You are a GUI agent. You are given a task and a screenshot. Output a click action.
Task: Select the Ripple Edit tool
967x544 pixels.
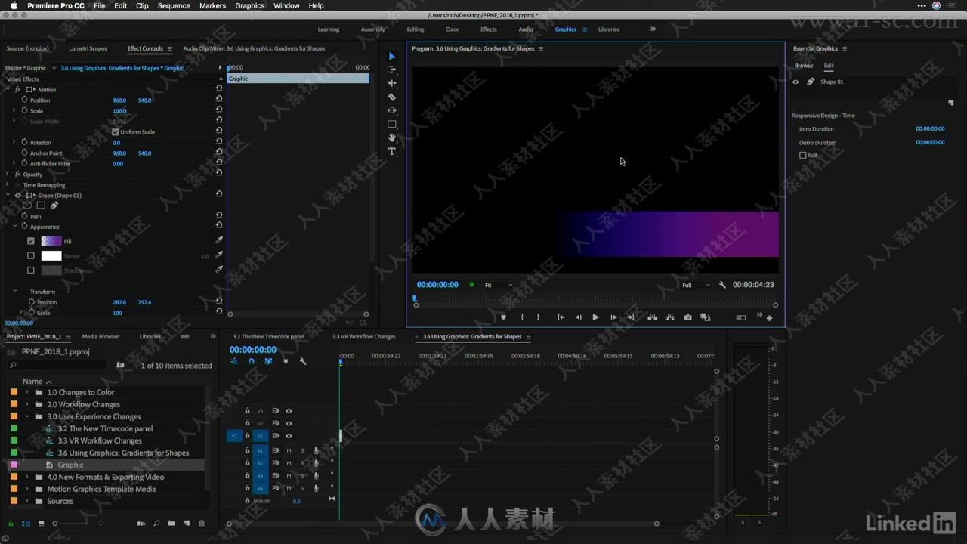pos(391,83)
